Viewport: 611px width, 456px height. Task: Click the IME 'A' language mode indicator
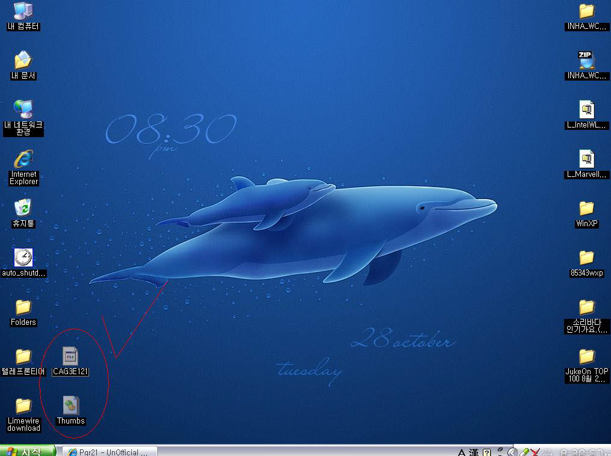pos(462,452)
